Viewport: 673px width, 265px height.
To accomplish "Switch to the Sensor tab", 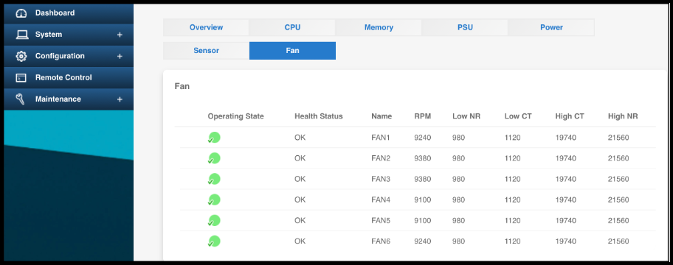I will (206, 51).
